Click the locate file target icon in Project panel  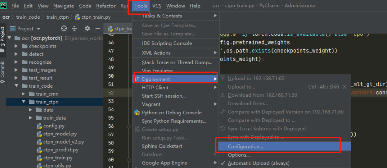(64, 29)
